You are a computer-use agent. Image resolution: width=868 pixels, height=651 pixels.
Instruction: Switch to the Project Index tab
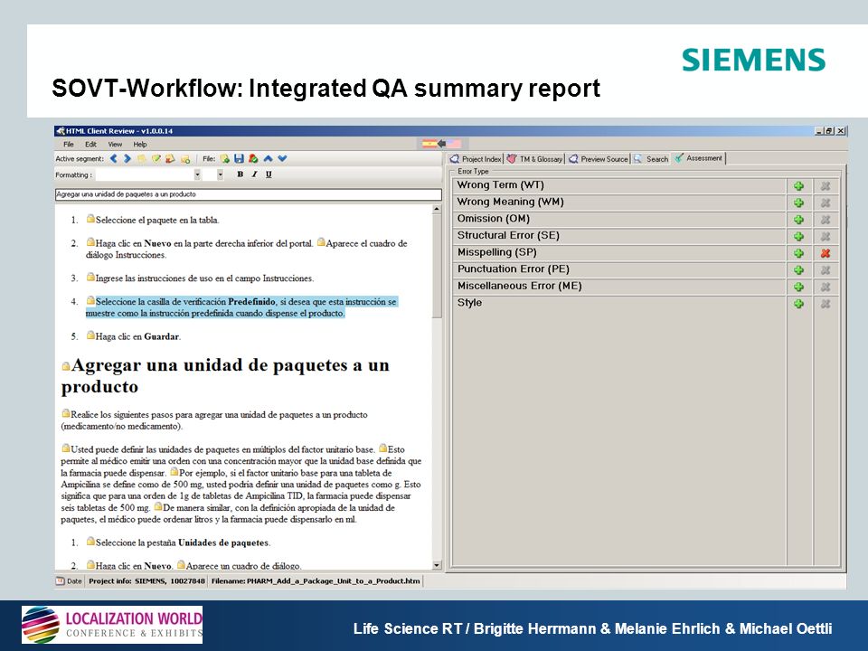click(x=476, y=159)
